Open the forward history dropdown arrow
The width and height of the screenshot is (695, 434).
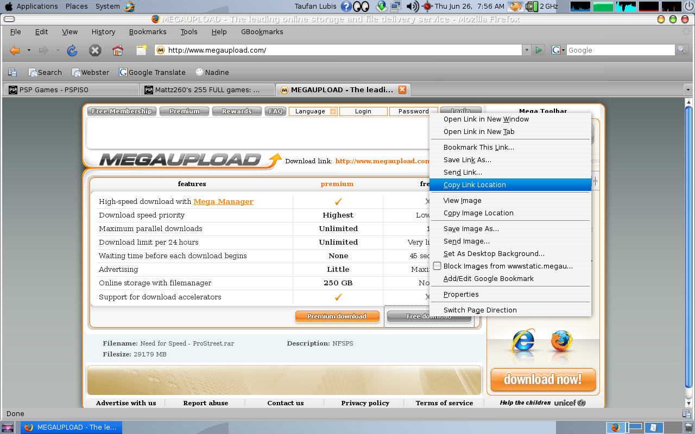click(x=58, y=50)
